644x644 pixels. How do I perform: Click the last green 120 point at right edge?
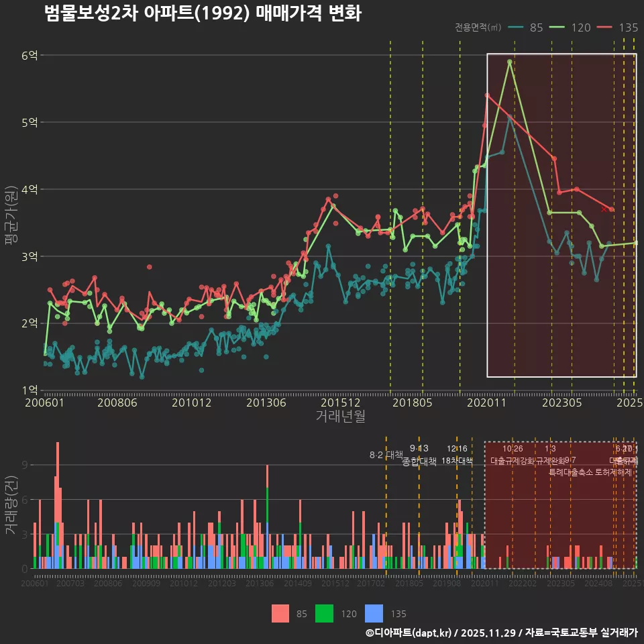pos(635,243)
